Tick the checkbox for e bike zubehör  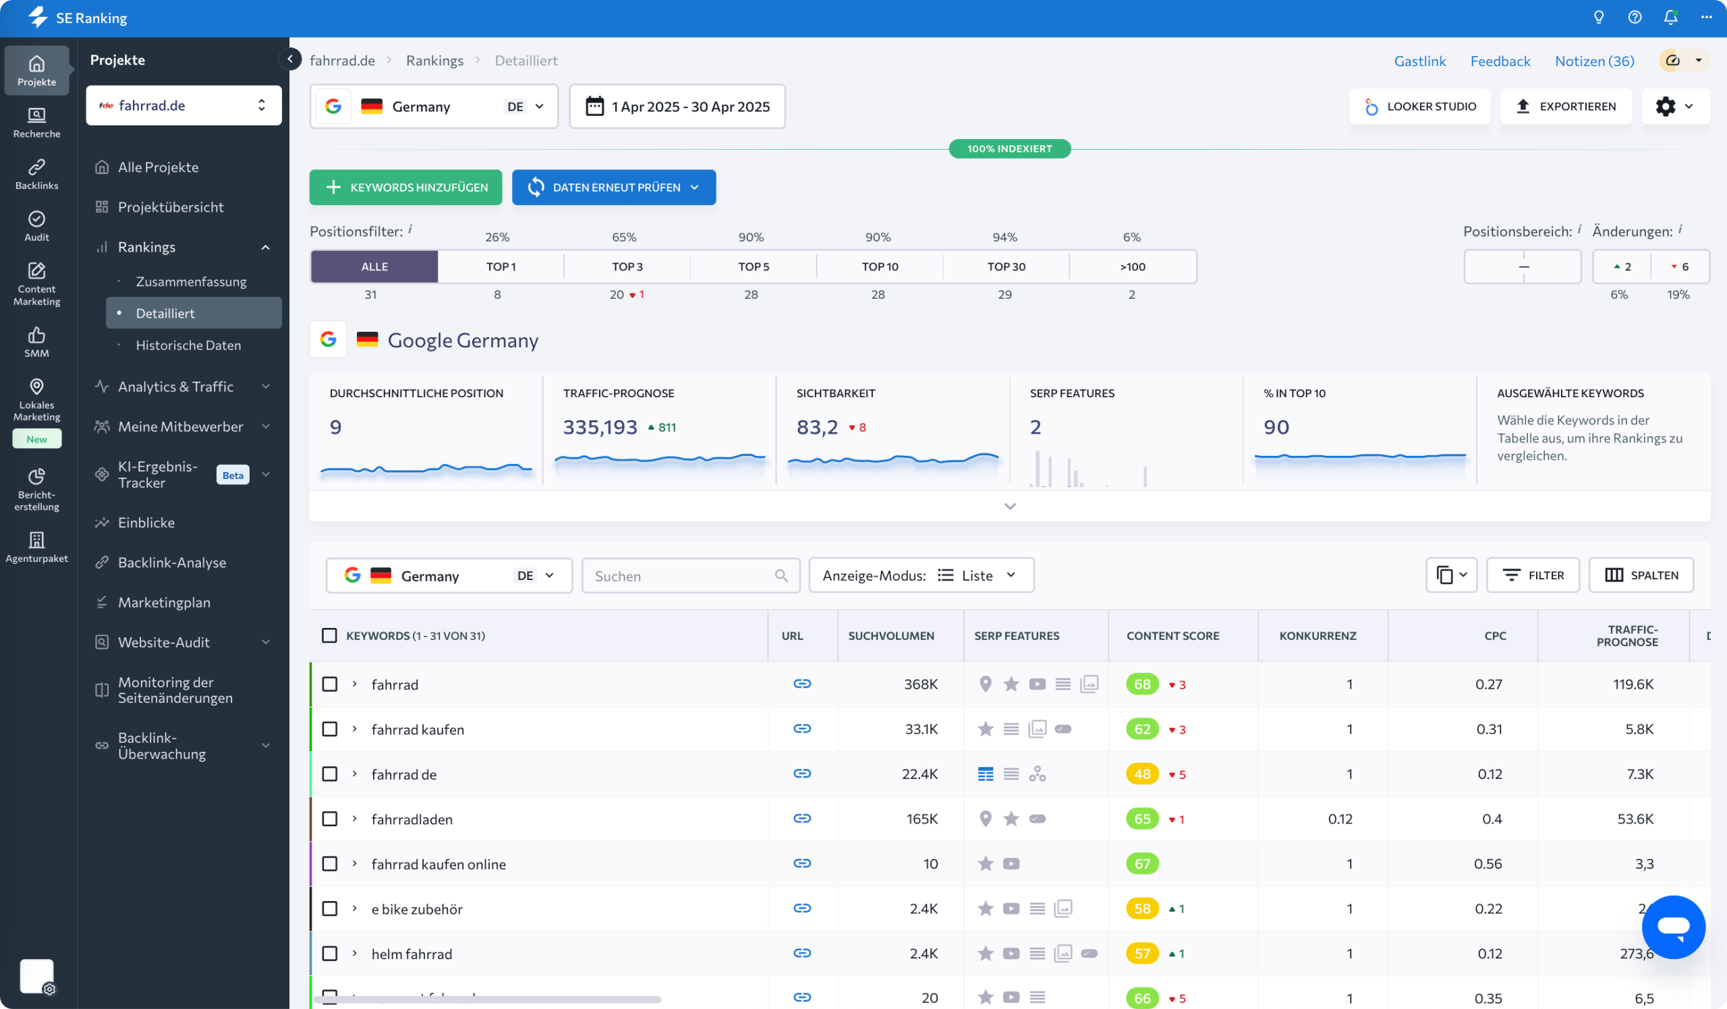[x=330, y=909]
